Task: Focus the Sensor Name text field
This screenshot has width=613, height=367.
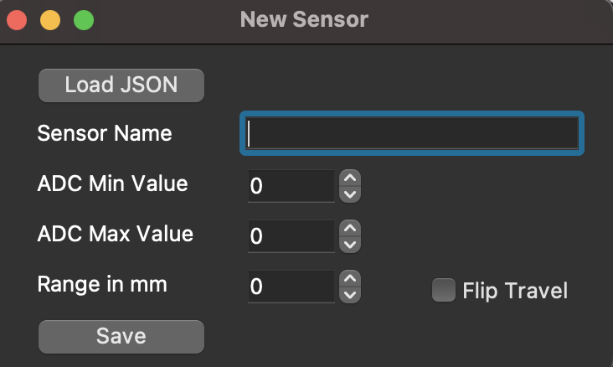Action: point(411,134)
